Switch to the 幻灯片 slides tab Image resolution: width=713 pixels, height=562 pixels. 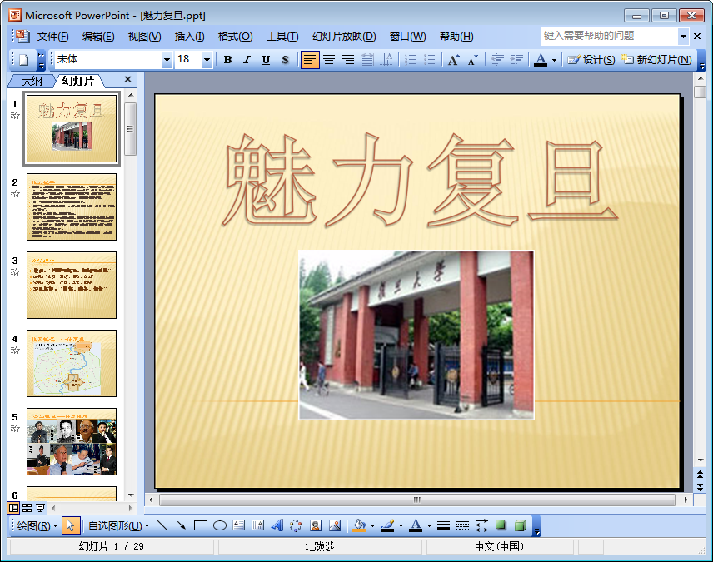tap(78, 81)
